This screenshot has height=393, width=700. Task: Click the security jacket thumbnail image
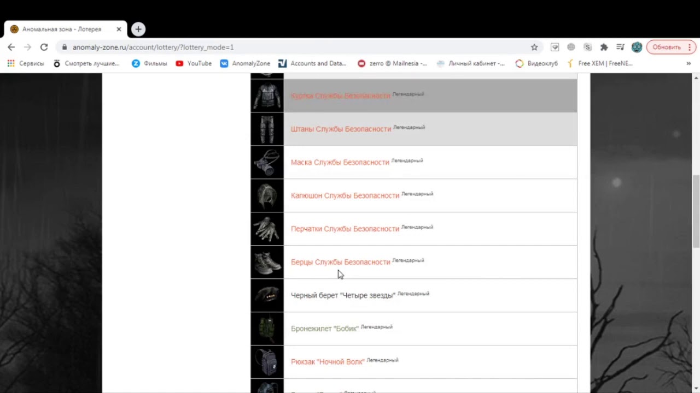click(267, 96)
